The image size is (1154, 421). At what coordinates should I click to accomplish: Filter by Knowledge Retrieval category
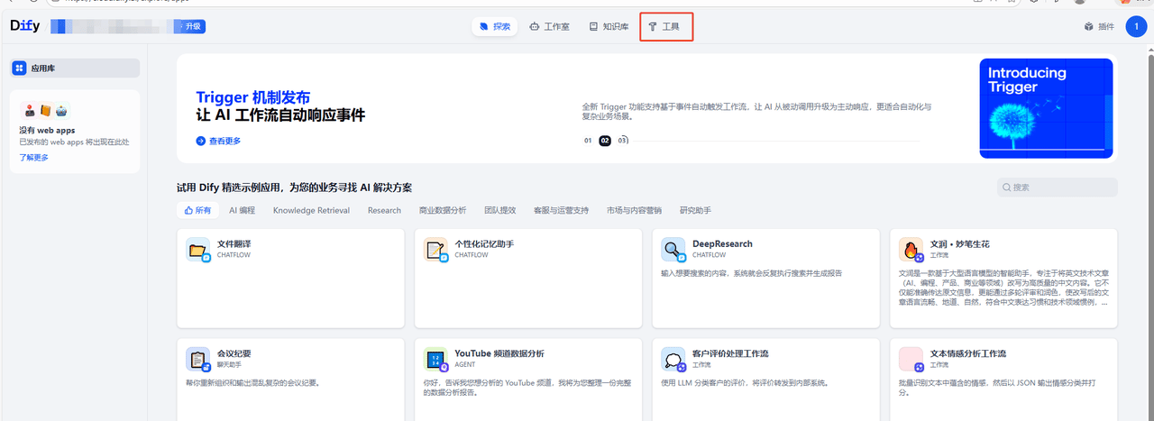click(x=311, y=210)
